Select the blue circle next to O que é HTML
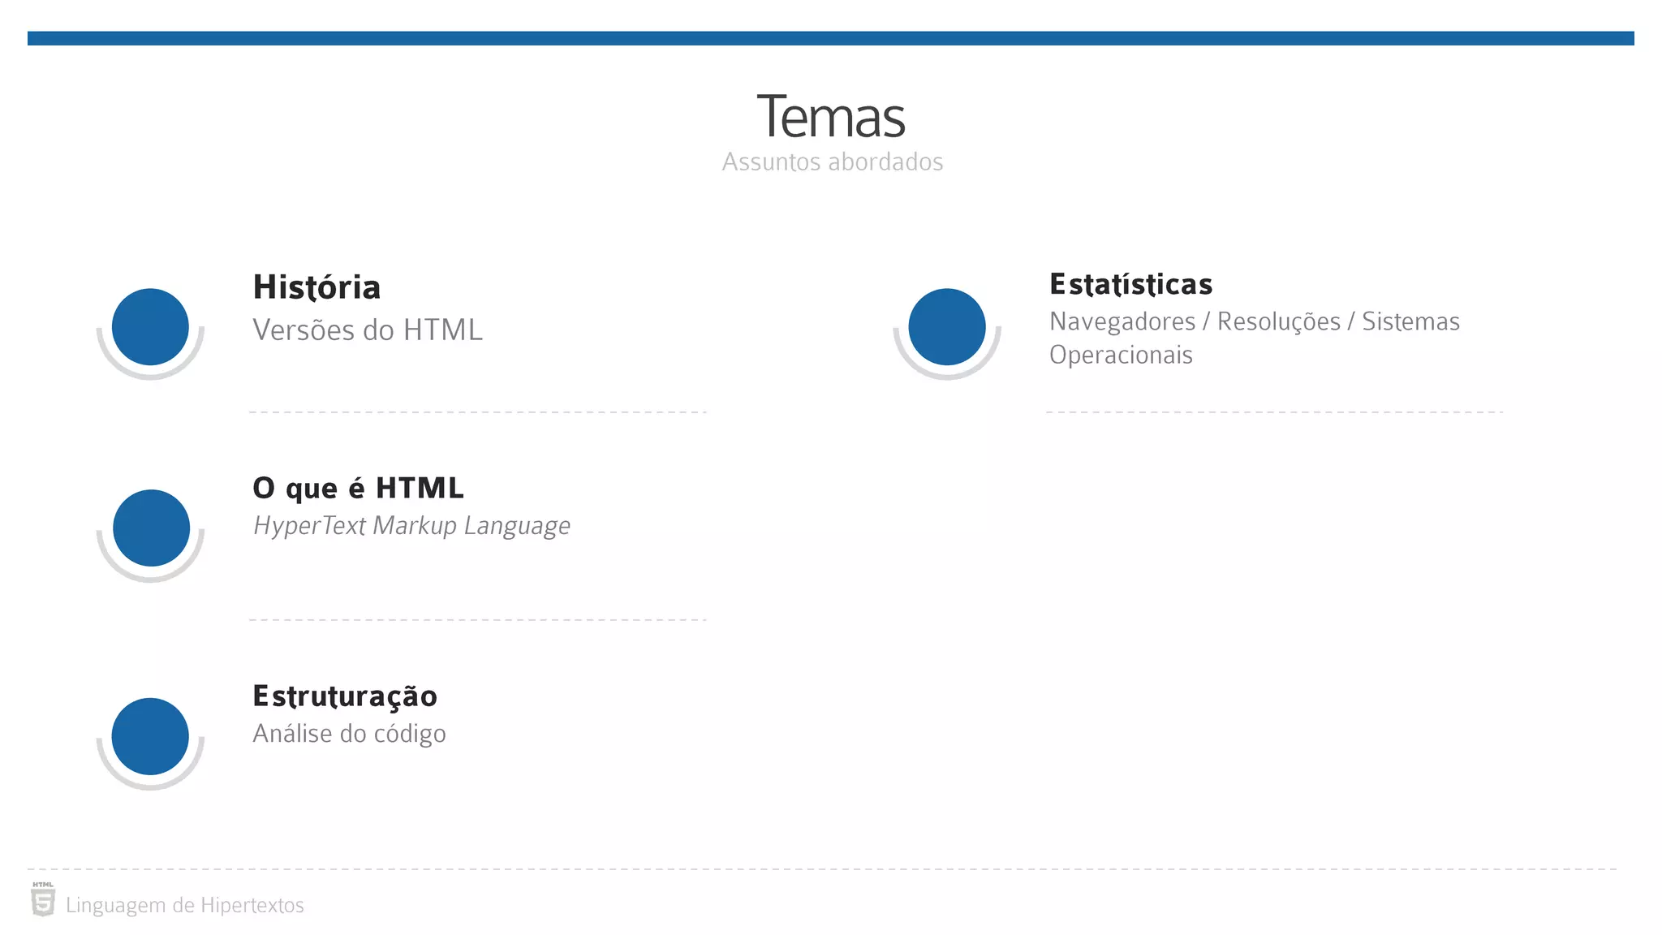1662x935 pixels. click(151, 528)
